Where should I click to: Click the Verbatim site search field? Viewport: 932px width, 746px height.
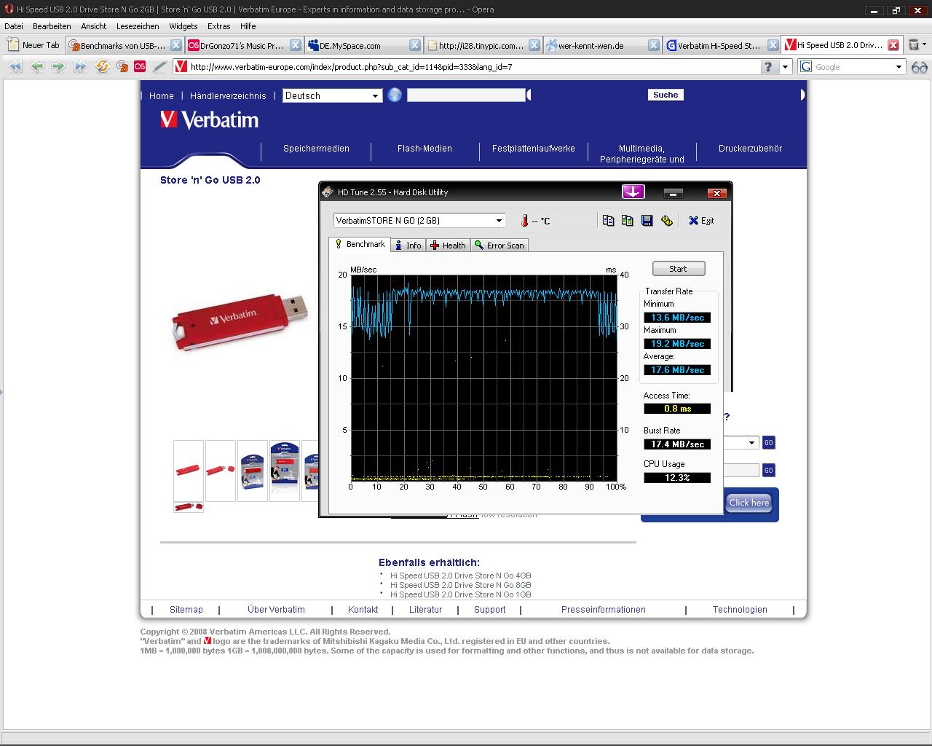(x=466, y=95)
